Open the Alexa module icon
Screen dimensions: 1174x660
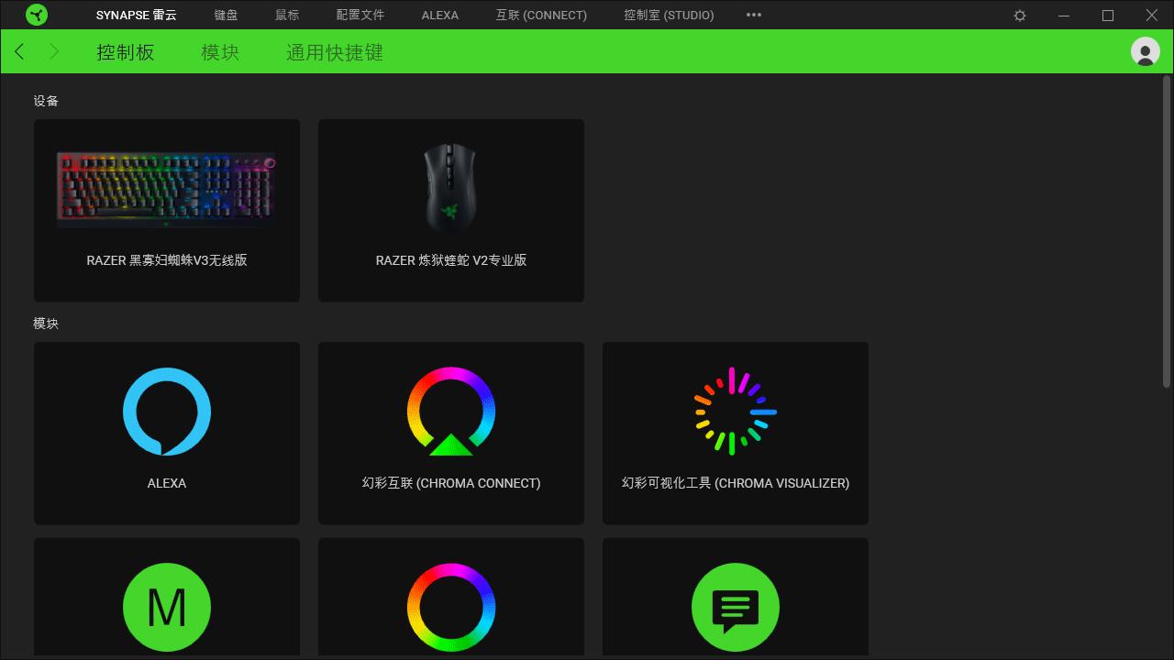point(167,412)
